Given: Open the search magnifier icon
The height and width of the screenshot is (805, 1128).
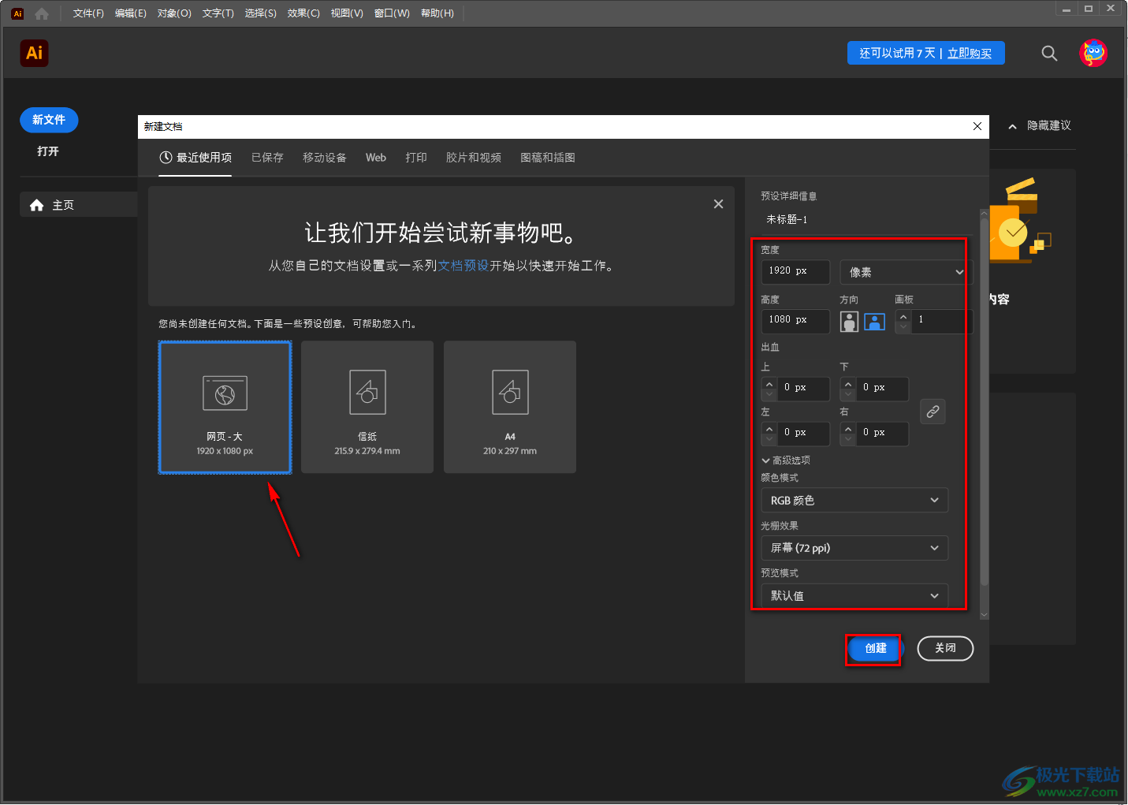Looking at the screenshot, I should (x=1049, y=53).
